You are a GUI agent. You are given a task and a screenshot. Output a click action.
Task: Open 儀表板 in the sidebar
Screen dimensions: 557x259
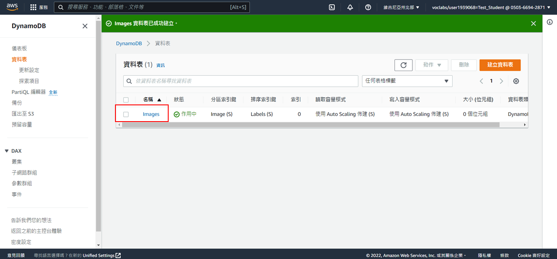coord(19,49)
